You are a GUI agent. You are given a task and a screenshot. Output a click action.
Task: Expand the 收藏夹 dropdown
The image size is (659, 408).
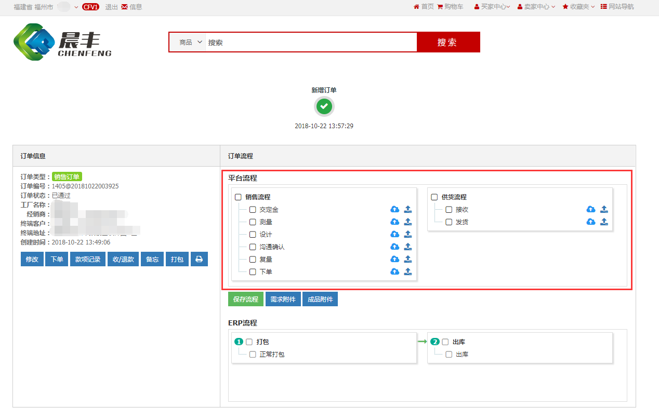[x=578, y=7]
